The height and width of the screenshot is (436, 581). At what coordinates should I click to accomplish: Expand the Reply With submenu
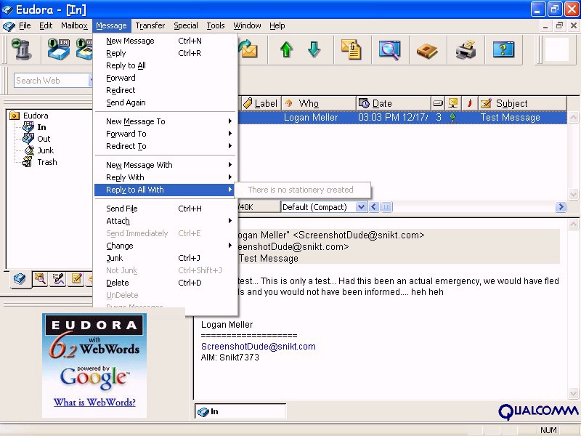(166, 177)
